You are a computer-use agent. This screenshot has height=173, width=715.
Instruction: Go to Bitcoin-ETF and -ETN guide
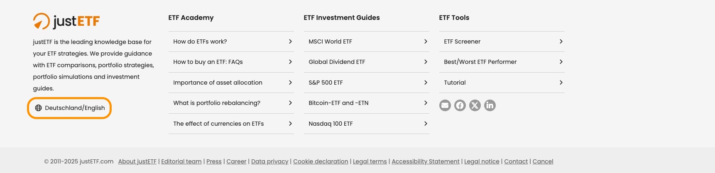point(338,103)
